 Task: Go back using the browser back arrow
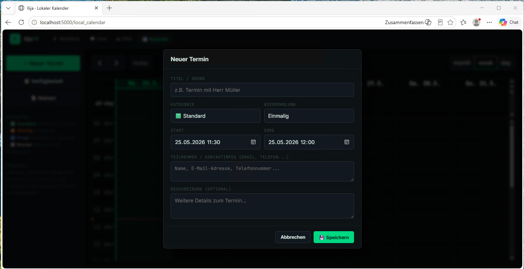tap(8, 22)
